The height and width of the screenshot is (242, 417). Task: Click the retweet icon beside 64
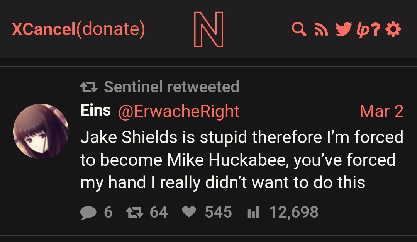135,212
